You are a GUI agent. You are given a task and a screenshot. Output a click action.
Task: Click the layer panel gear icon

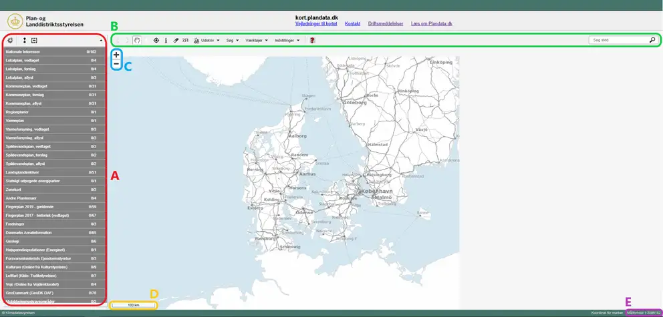(11, 41)
